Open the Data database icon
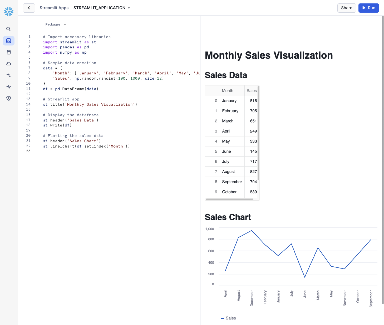 coord(9,52)
